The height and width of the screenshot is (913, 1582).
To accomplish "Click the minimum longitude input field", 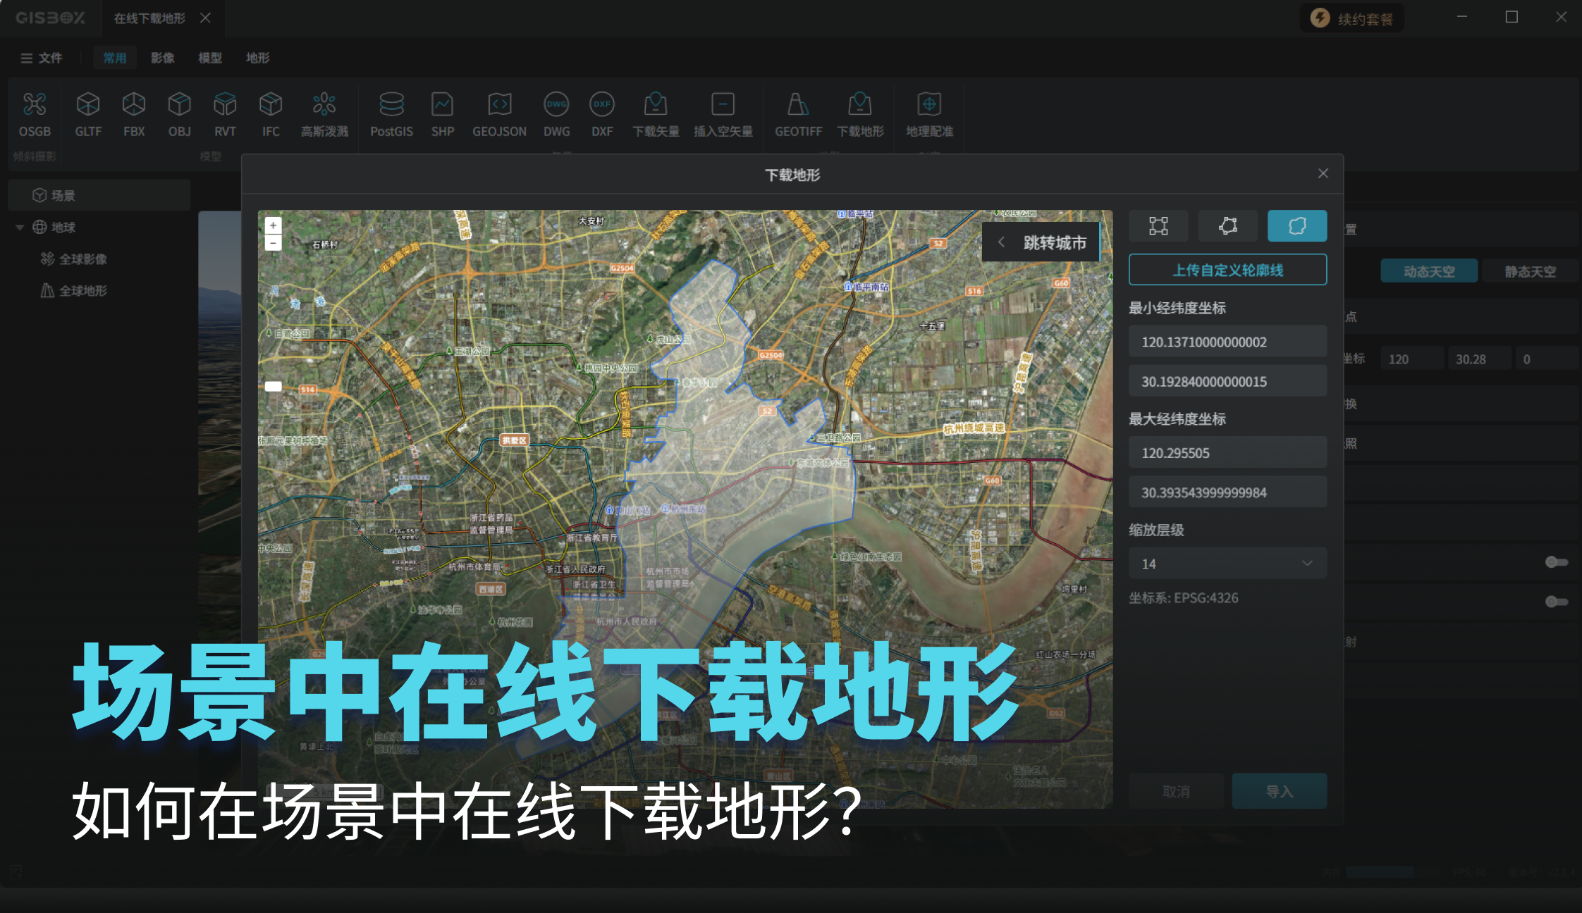I will [1227, 342].
